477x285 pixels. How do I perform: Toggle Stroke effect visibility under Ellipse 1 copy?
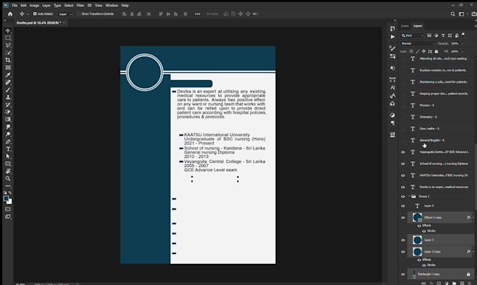424,231
